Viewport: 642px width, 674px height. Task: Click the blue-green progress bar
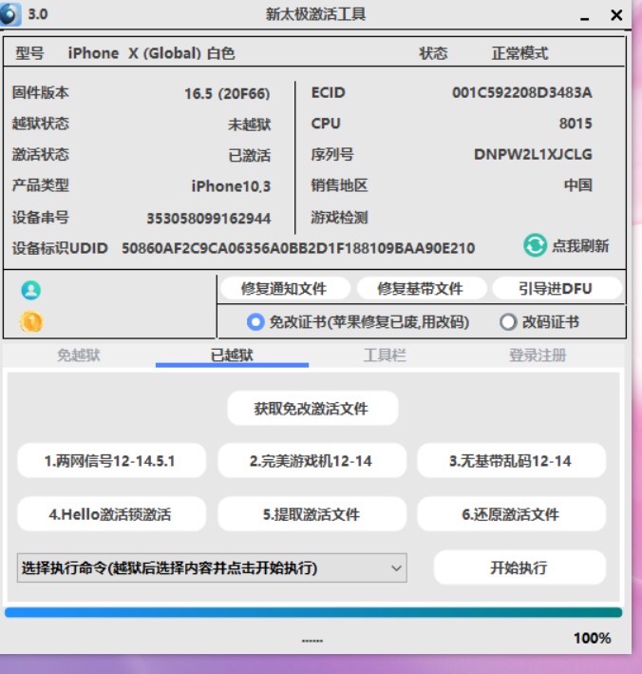coord(313,612)
